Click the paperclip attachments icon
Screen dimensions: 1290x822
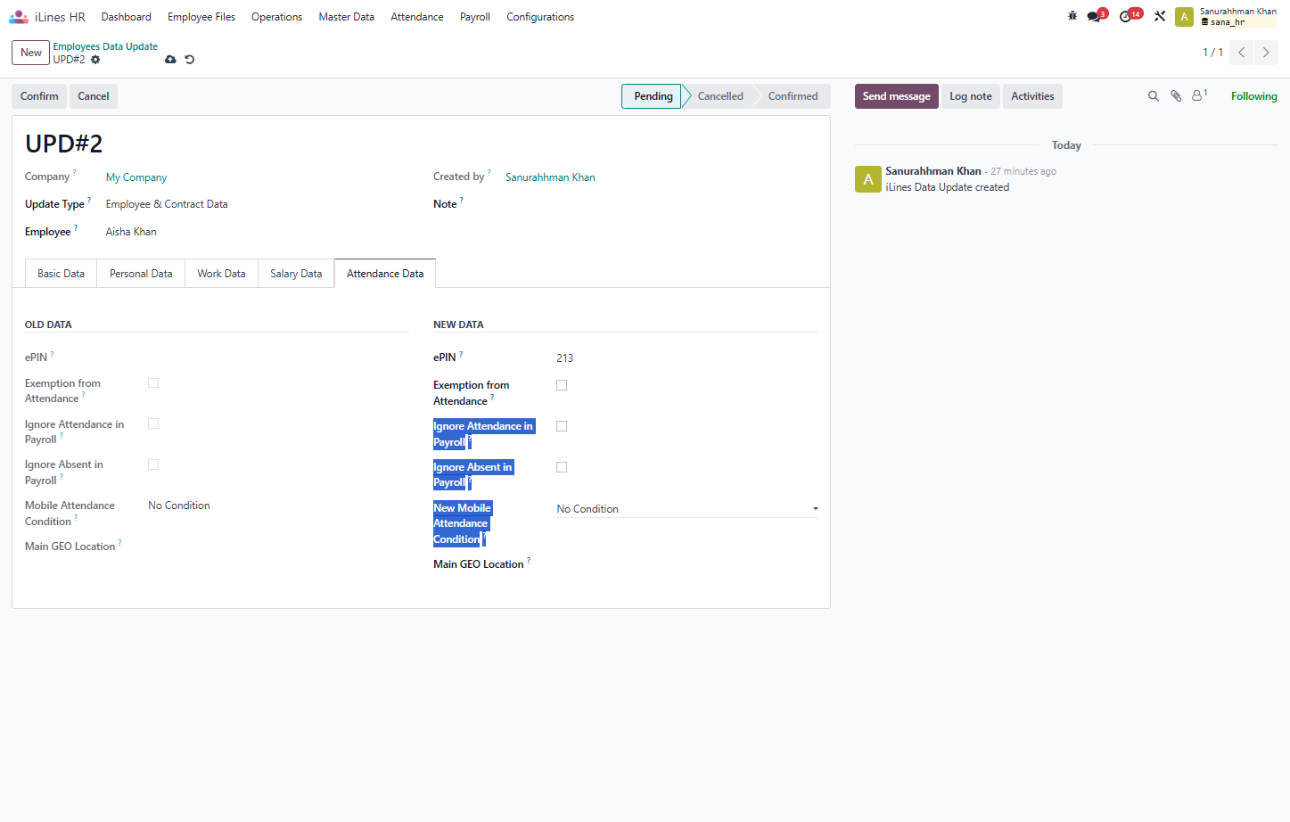pyautogui.click(x=1176, y=96)
